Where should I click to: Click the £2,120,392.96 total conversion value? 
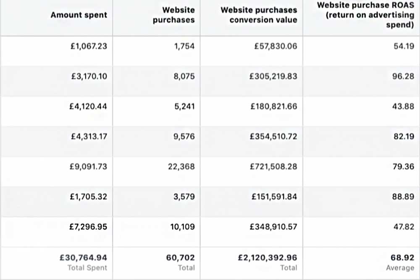(268, 257)
